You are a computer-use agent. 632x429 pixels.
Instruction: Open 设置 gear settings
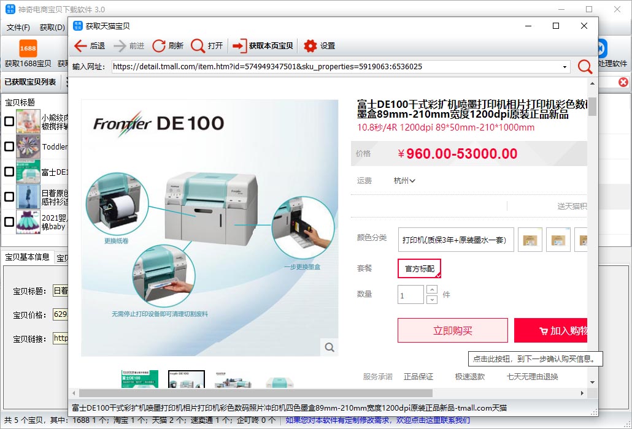tap(319, 46)
